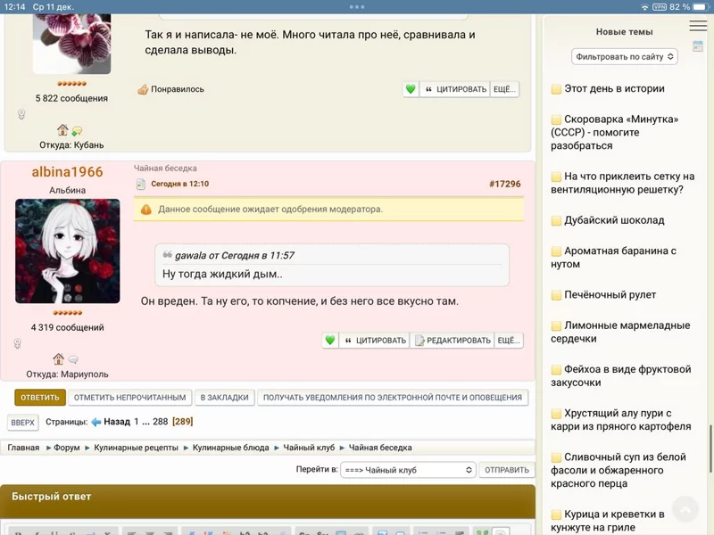This screenshot has height=535, width=714.
Task: Open the hamburger menu at top right
Action: (697, 27)
